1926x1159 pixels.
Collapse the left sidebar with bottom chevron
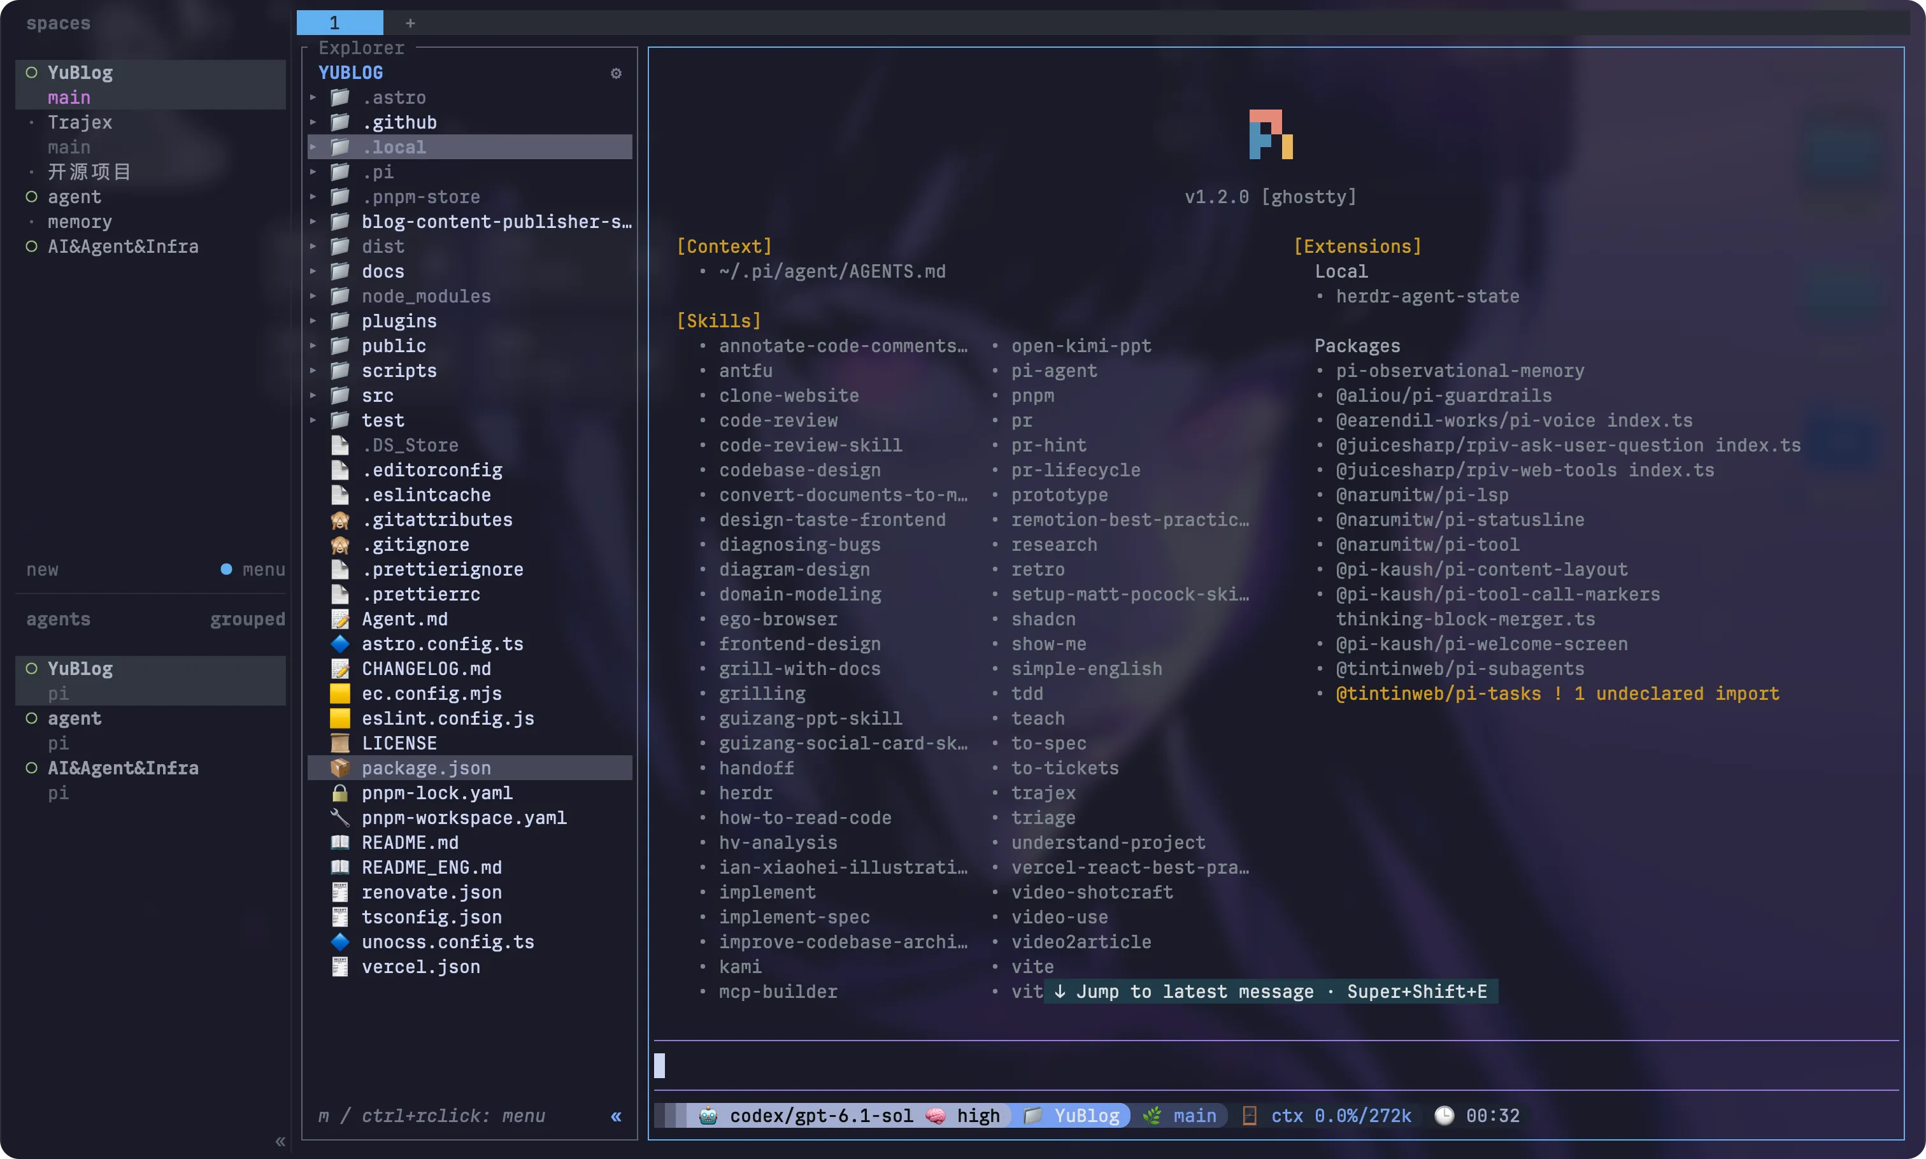(280, 1142)
